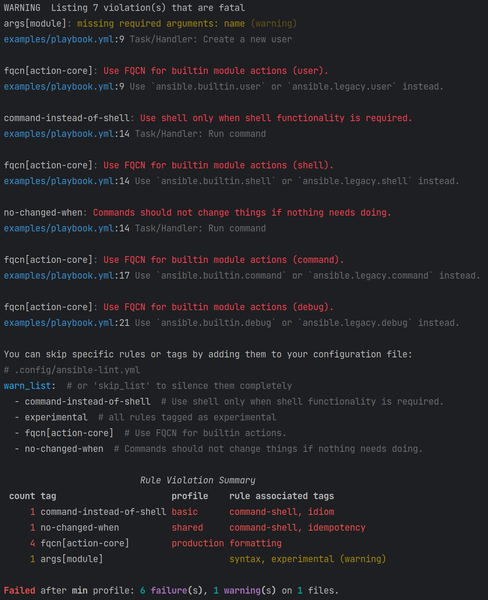Click the idempotency tag in summary table
The image size is (488, 600).
pyautogui.click(x=336, y=528)
